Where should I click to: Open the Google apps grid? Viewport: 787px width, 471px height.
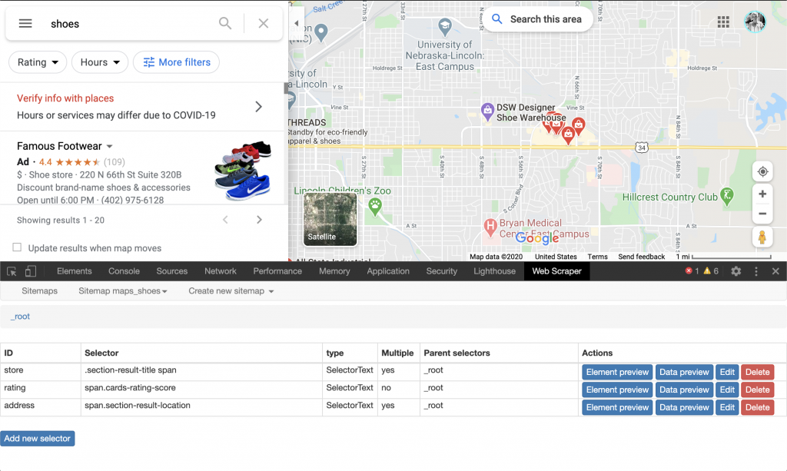point(723,22)
